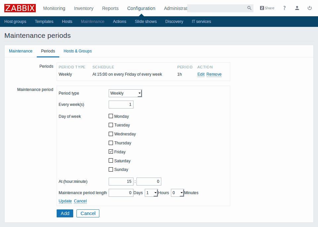Open the user profile icon

[297, 8]
